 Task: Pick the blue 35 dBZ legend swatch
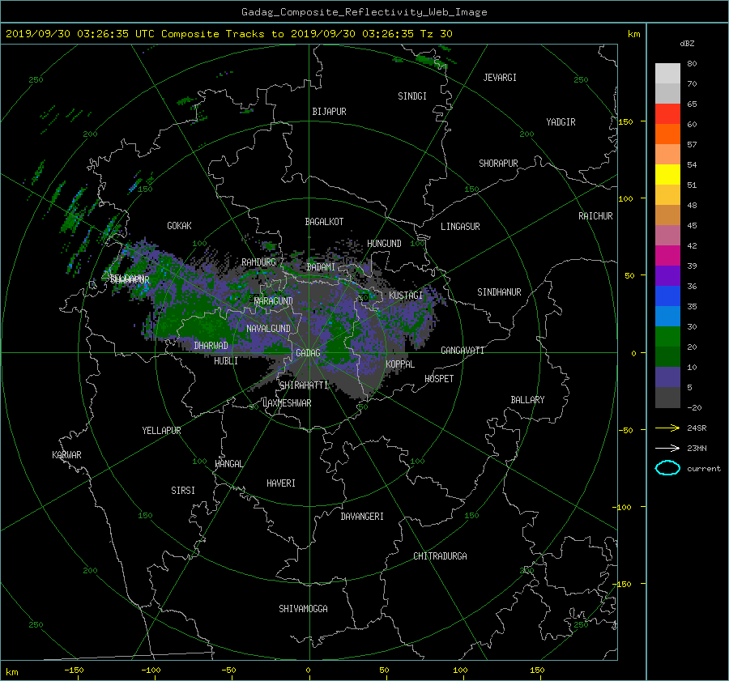(667, 296)
